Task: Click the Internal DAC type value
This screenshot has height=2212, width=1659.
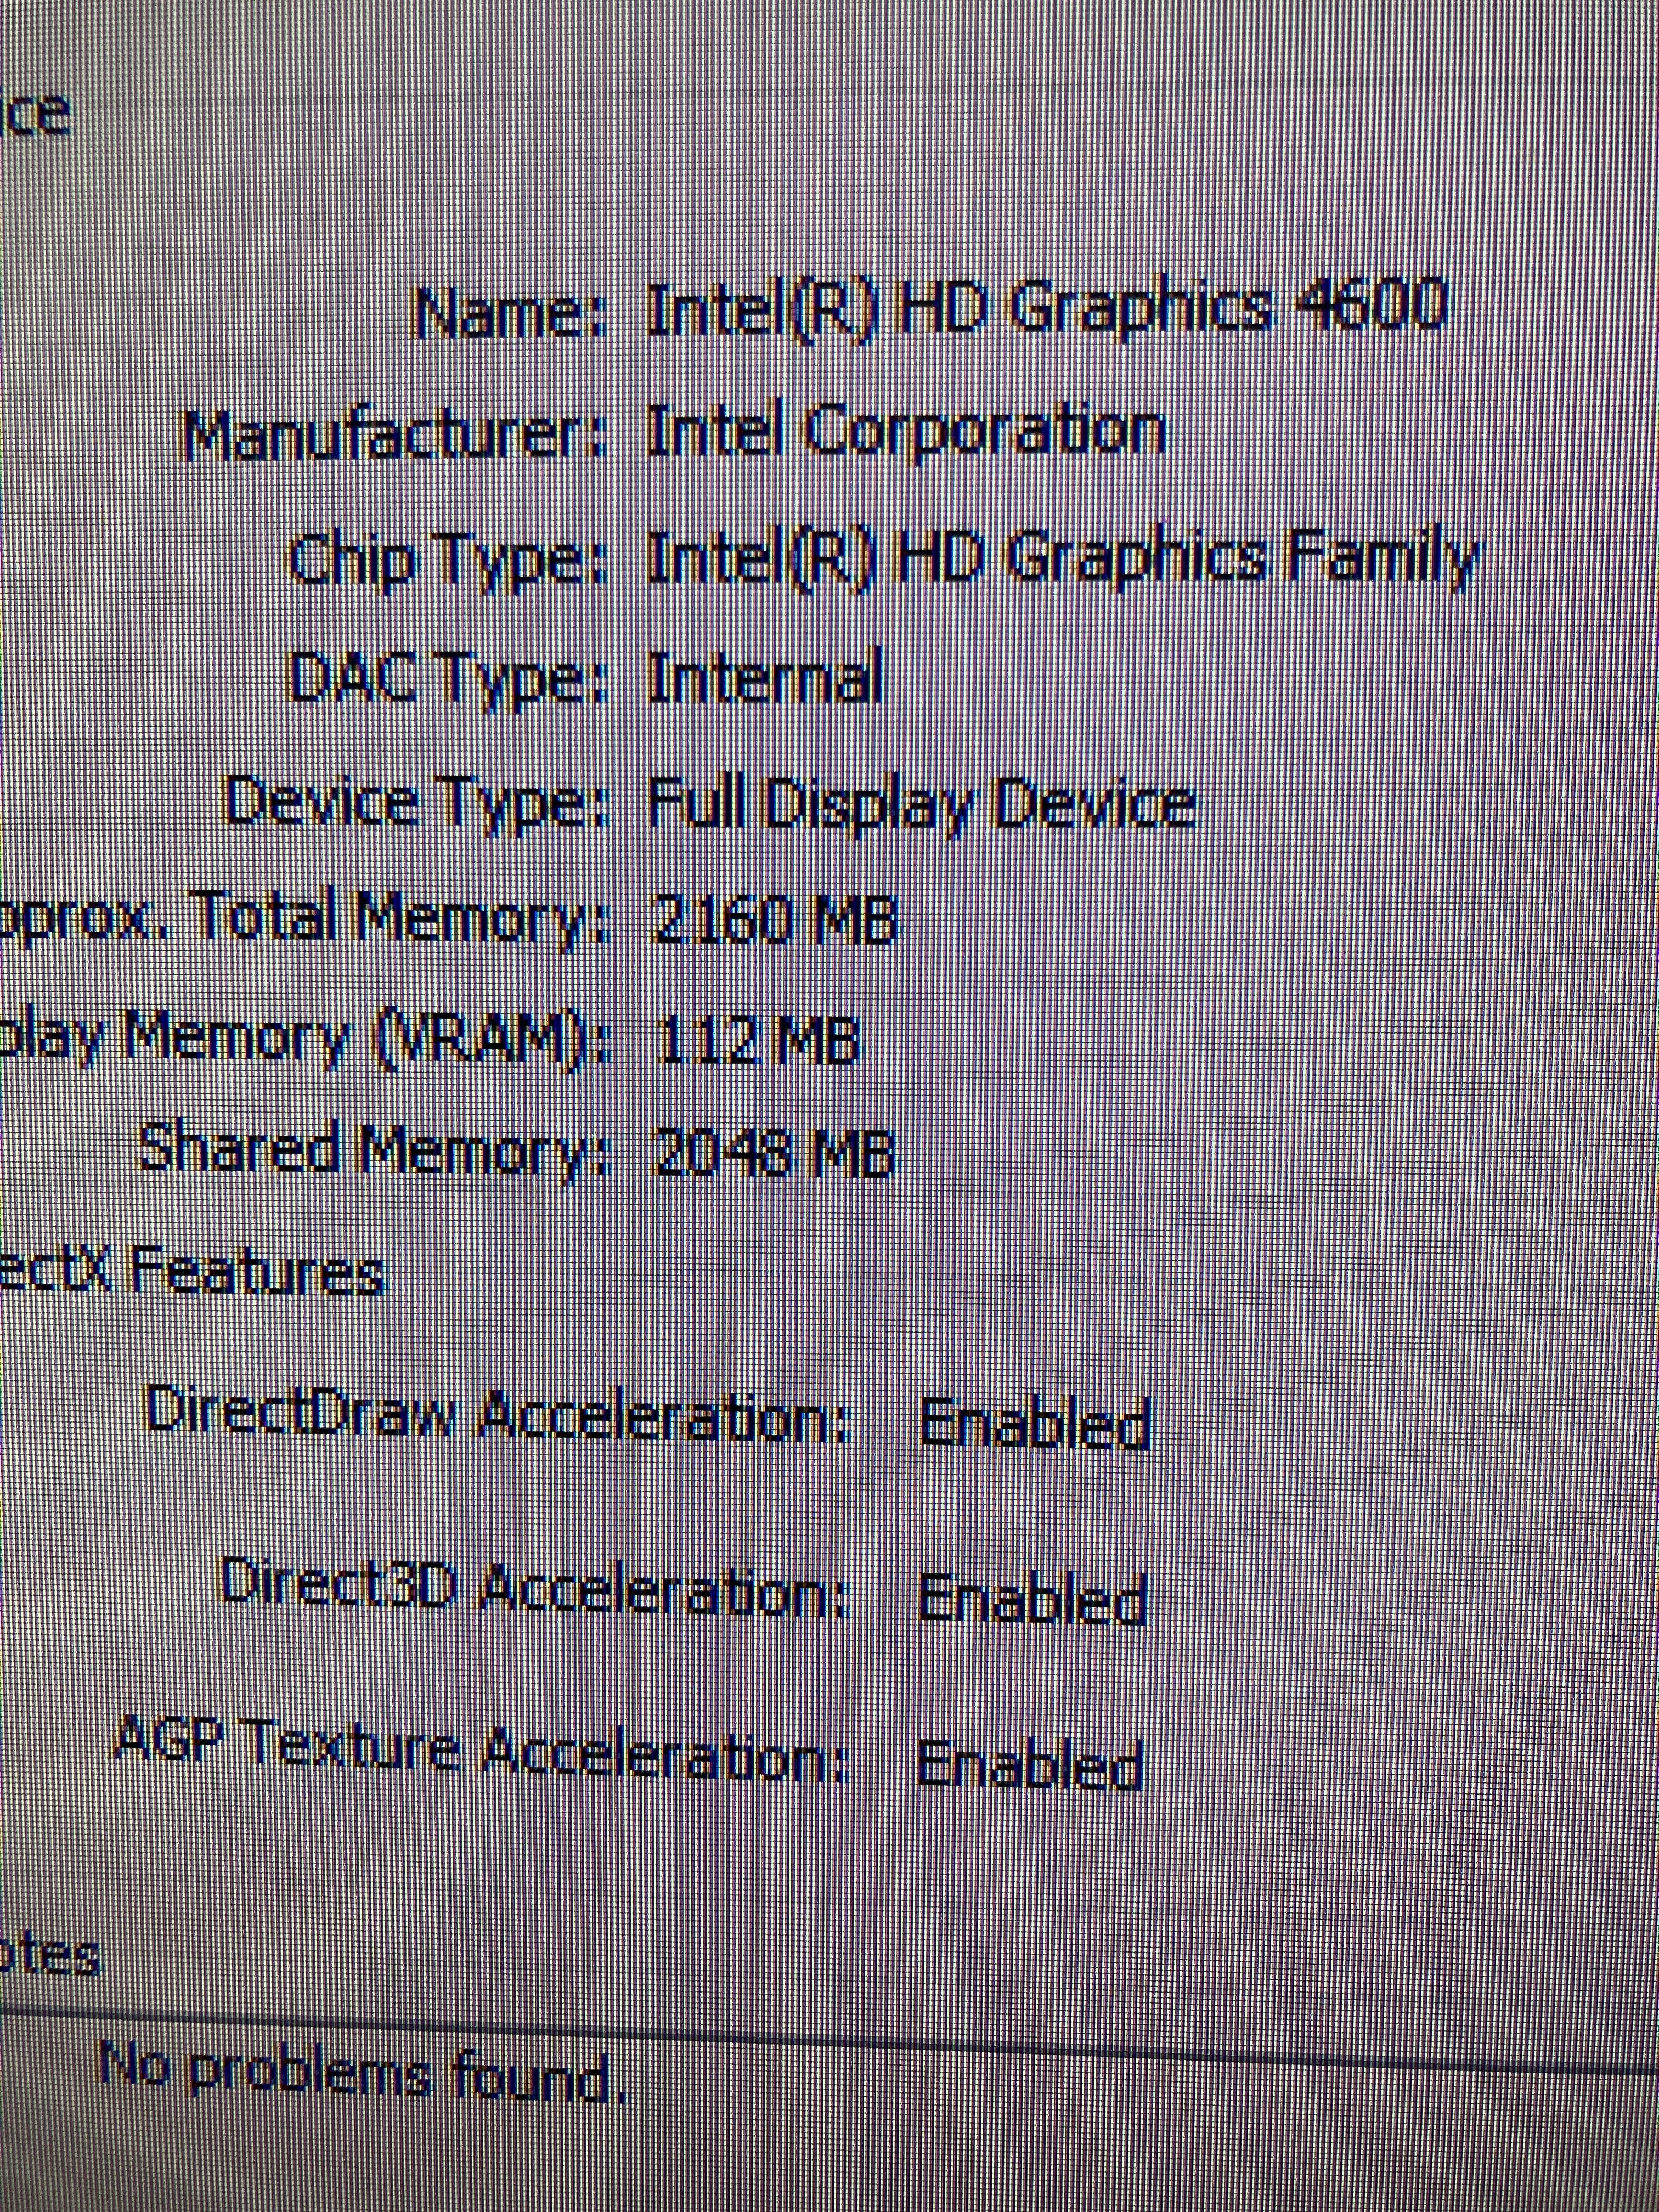Action: tap(765, 678)
